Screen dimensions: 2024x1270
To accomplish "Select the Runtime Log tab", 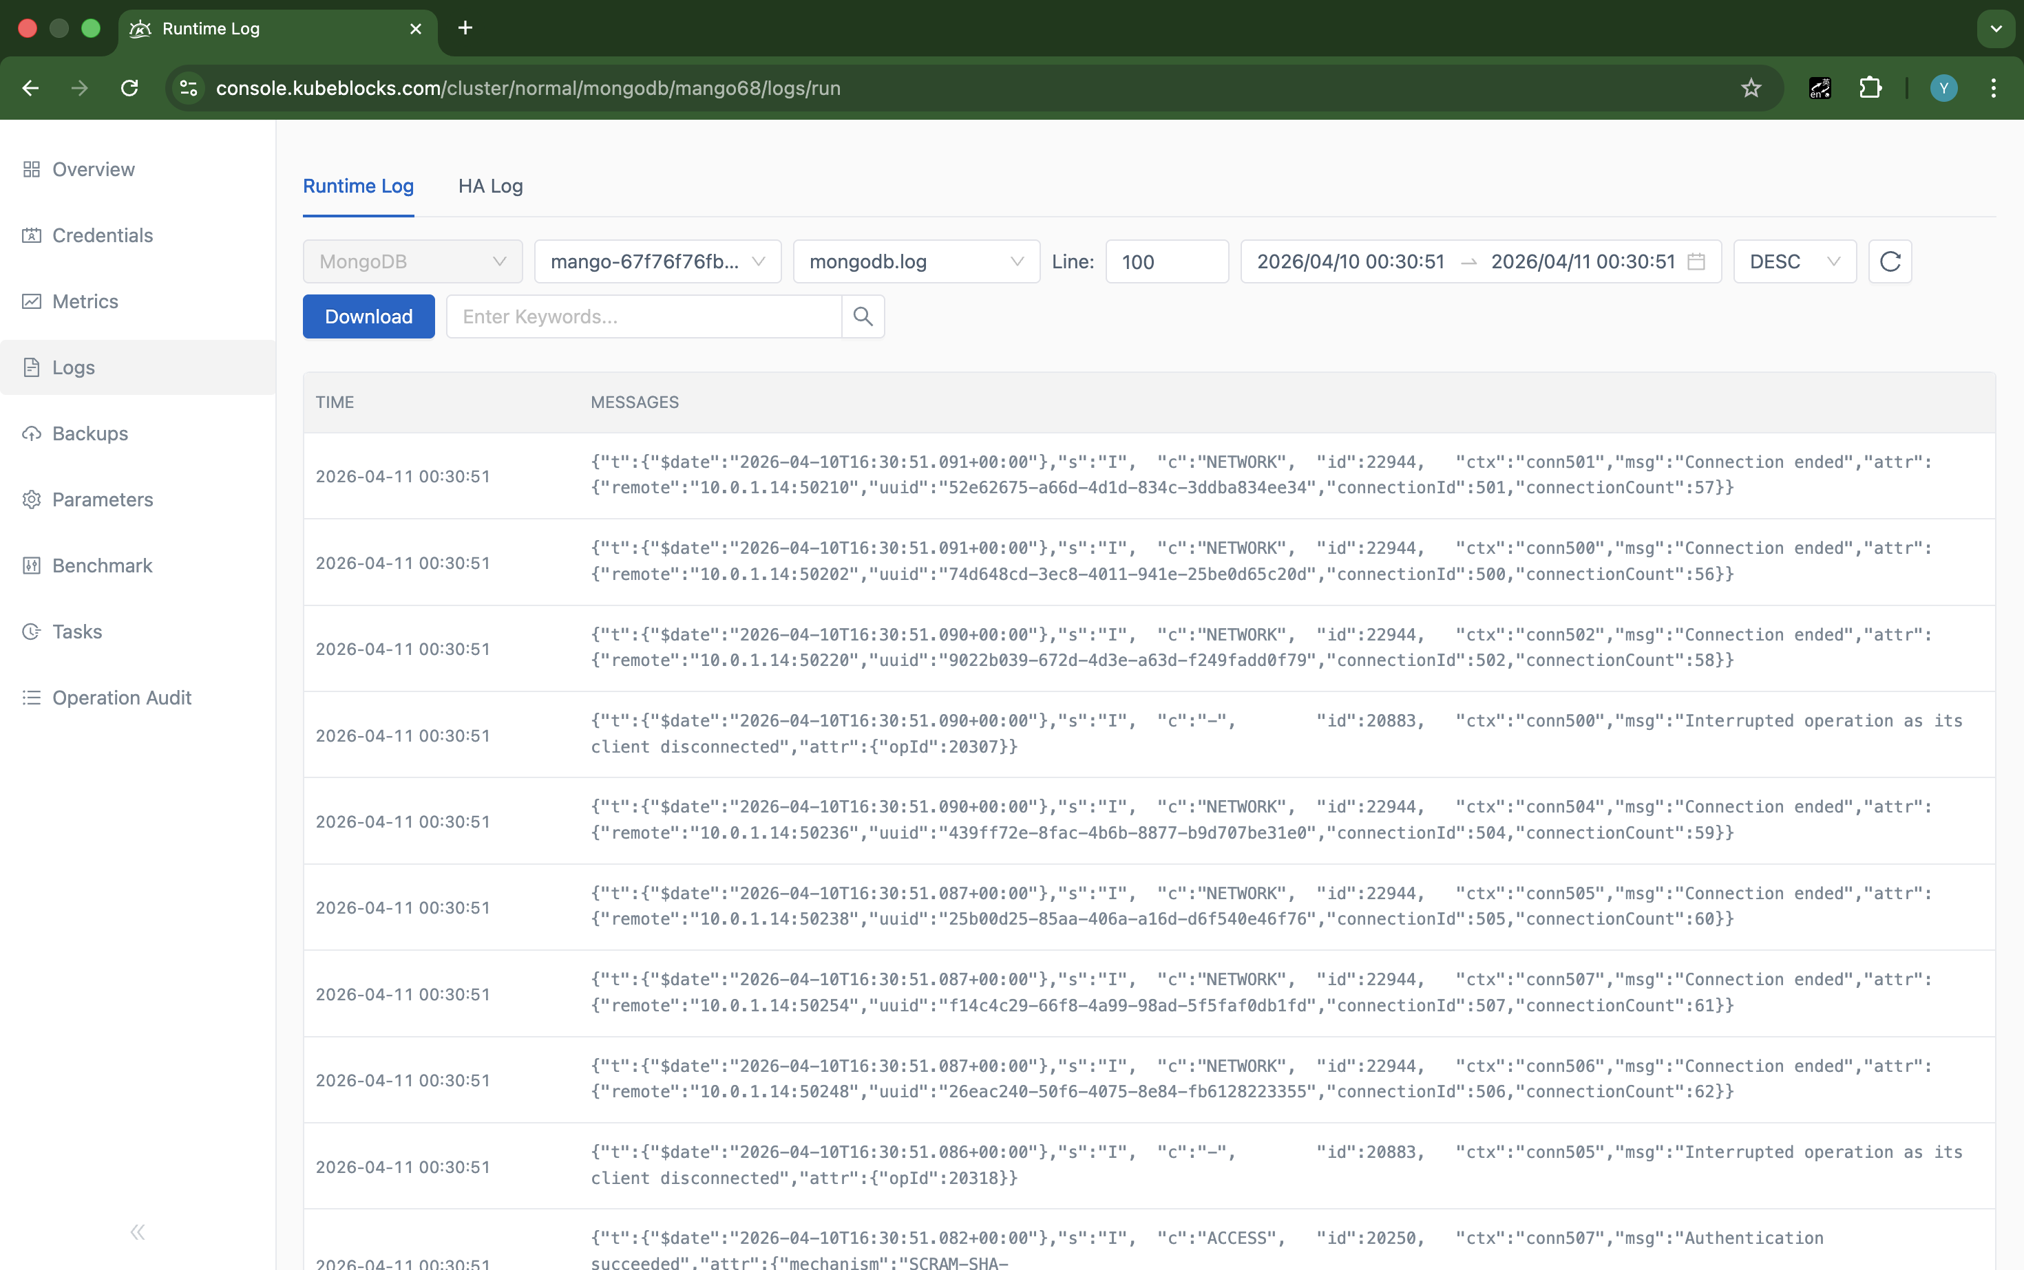I will (x=358, y=186).
